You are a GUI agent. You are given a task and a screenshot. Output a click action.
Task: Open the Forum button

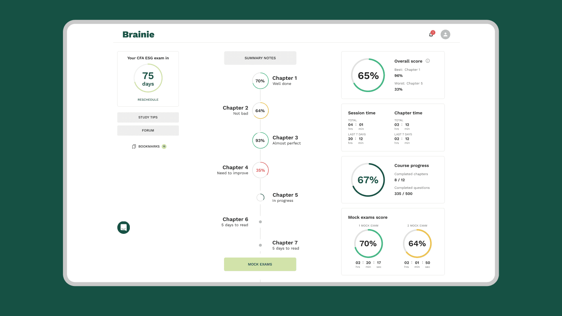(x=148, y=130)
